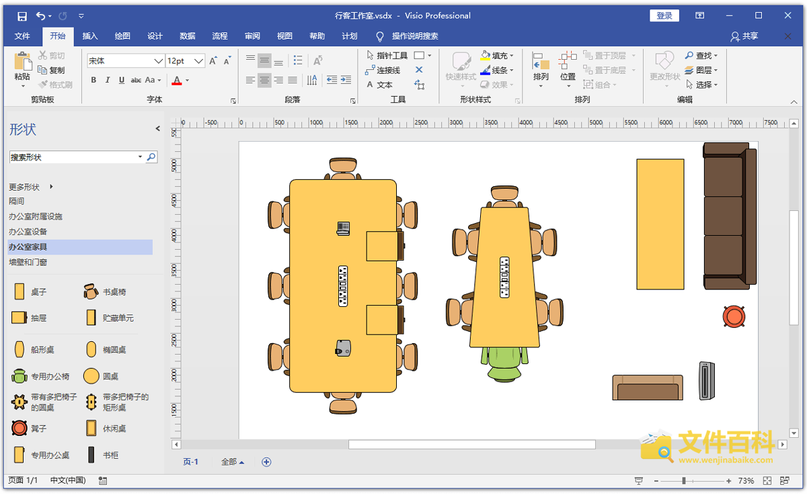Click the Copy (复制) button
Image resolution: width=807 pixels, height=495 pixels.
52,70
